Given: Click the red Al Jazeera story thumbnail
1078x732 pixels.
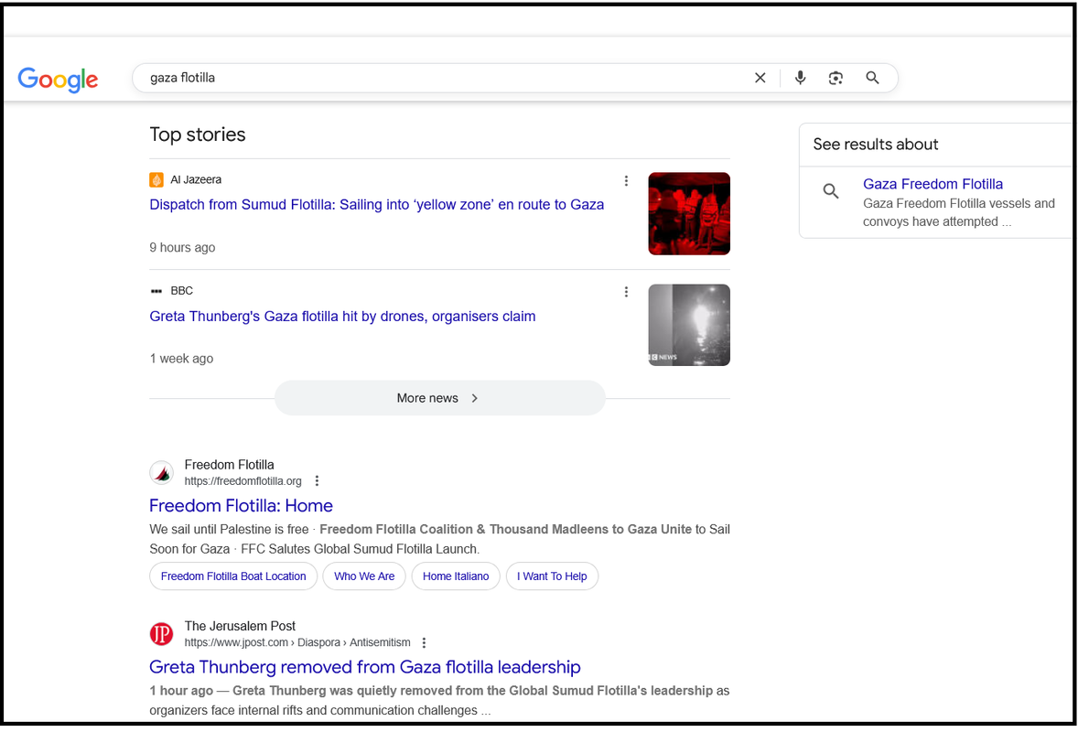Looking at the screenshot, I should coord(689,214).
